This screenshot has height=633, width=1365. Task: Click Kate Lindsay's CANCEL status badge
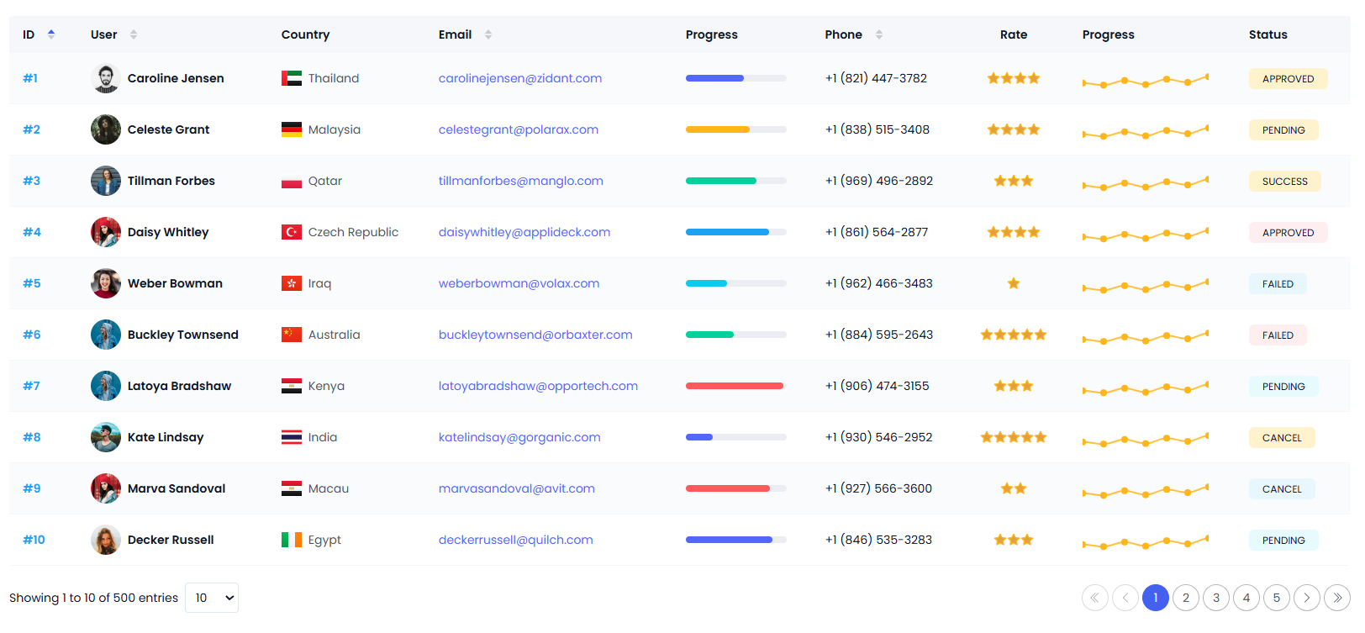pyautogui.click(x=1282, y=437)
